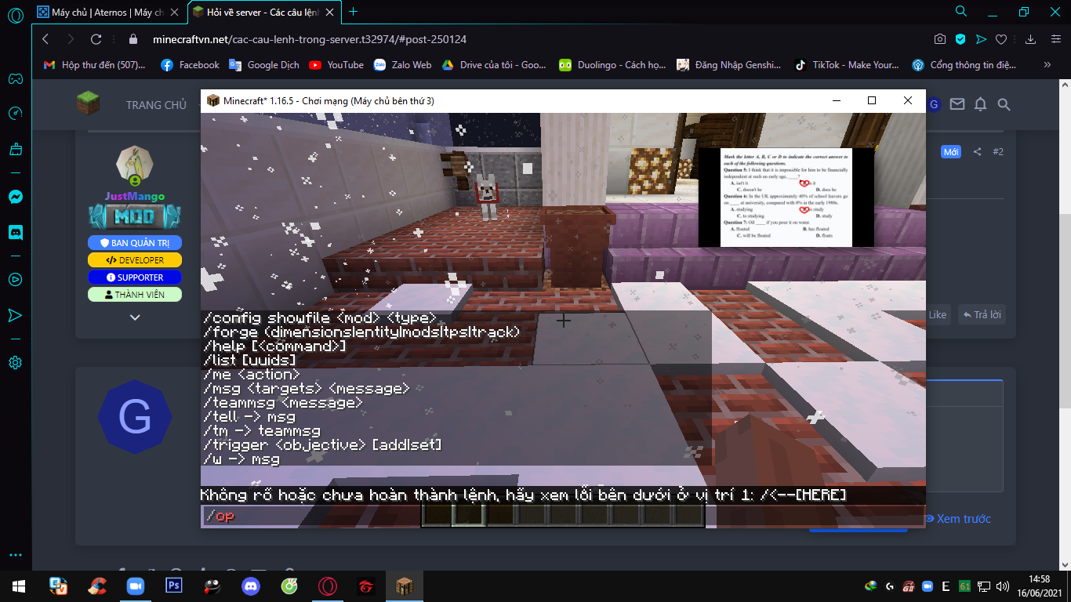Open the Drive của tôi bookmark
The image size is (1071, 602).
click(x=494, y=65)
